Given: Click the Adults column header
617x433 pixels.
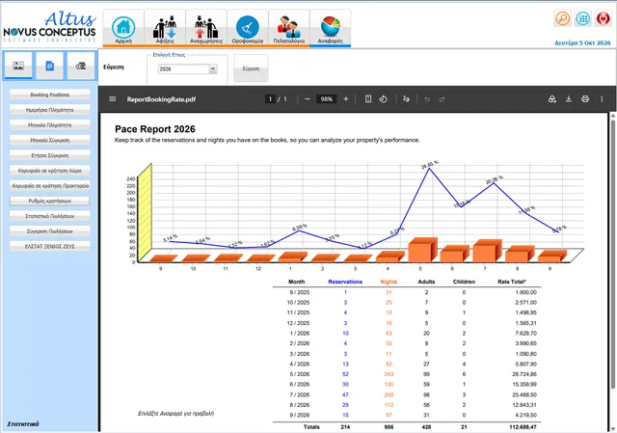Looking at the screenshot, I should (x=426, y=282).
